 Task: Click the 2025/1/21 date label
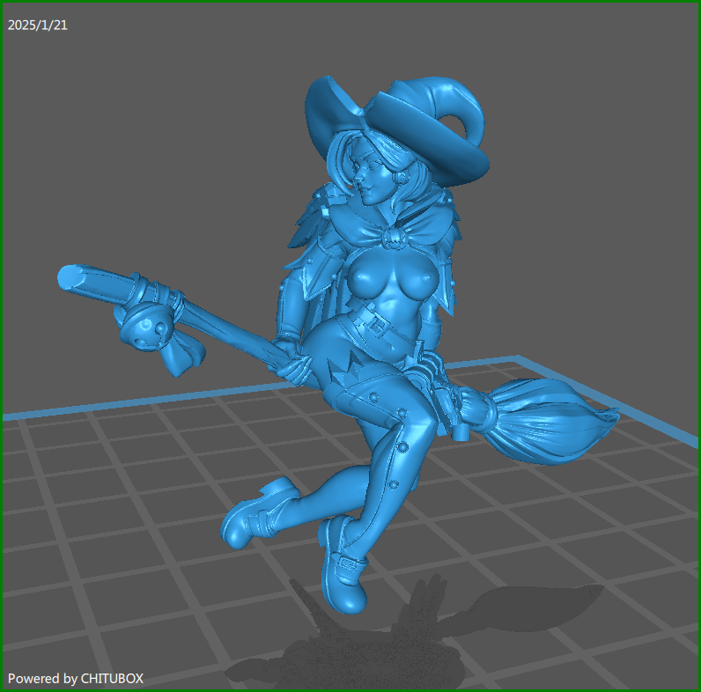click(38, 25)
